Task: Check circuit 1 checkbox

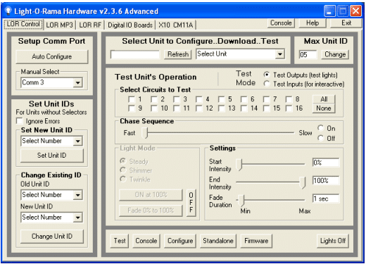Action: 132,99
